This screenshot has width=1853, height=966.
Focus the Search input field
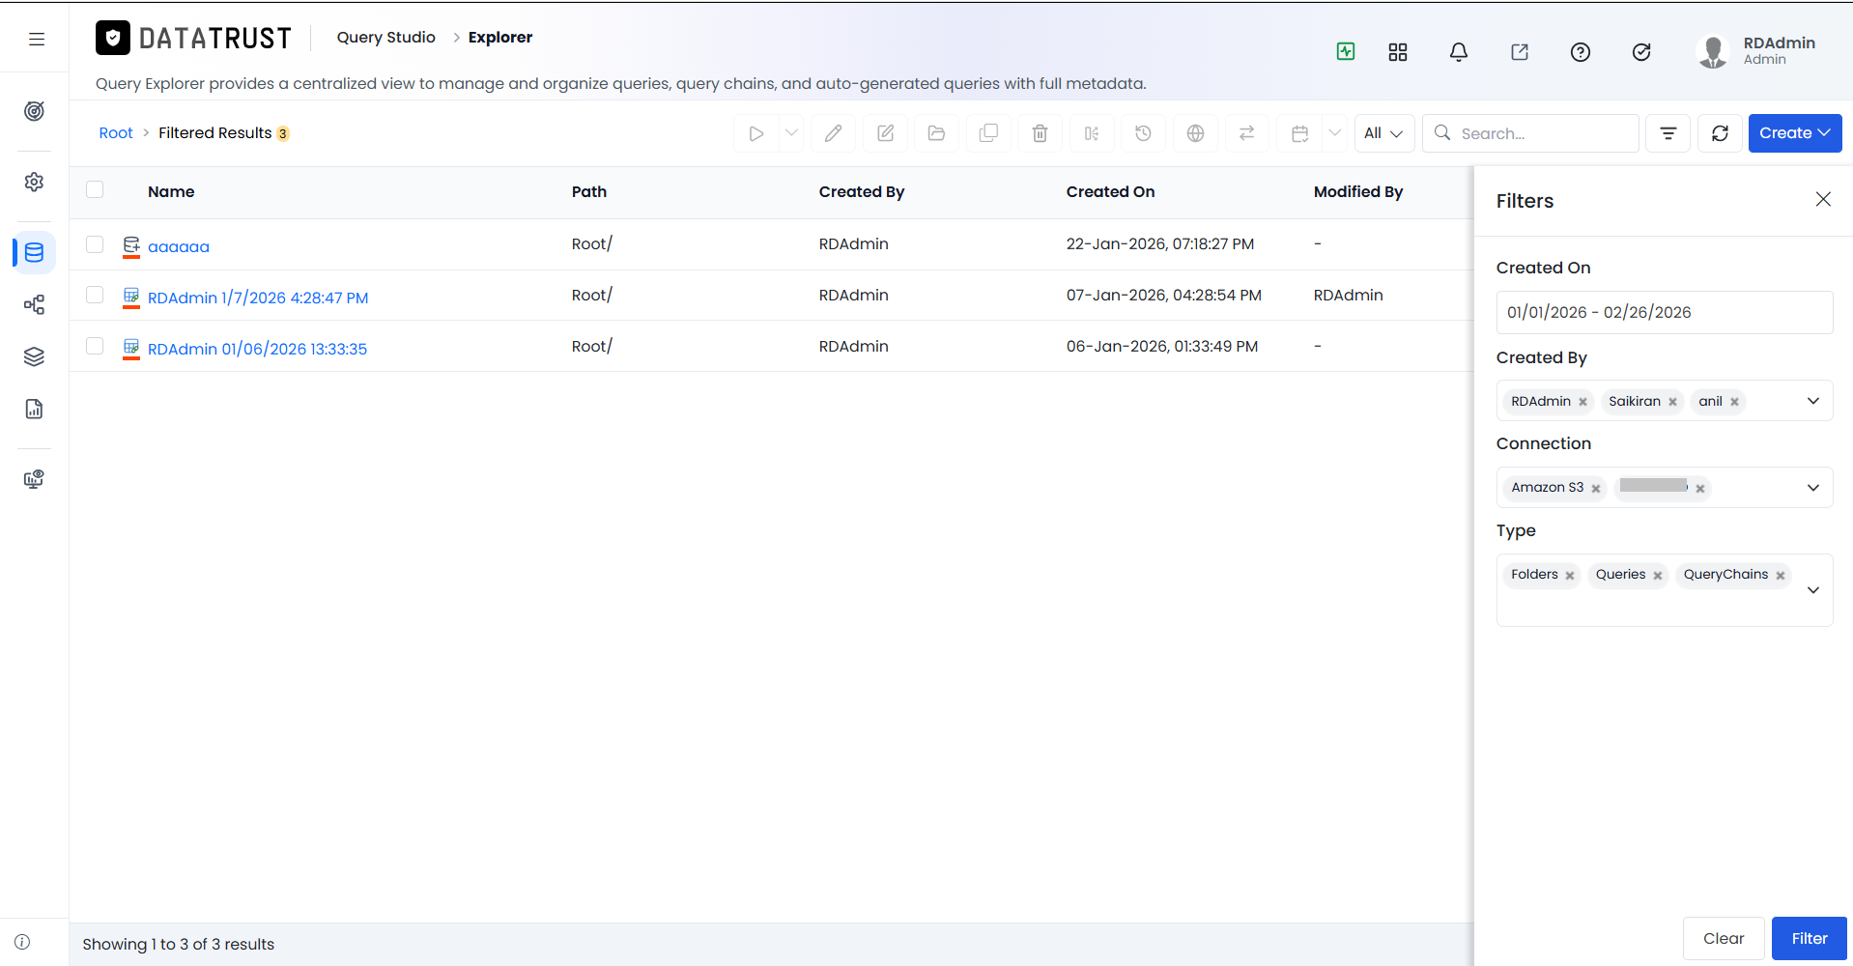click(1530, 133)
